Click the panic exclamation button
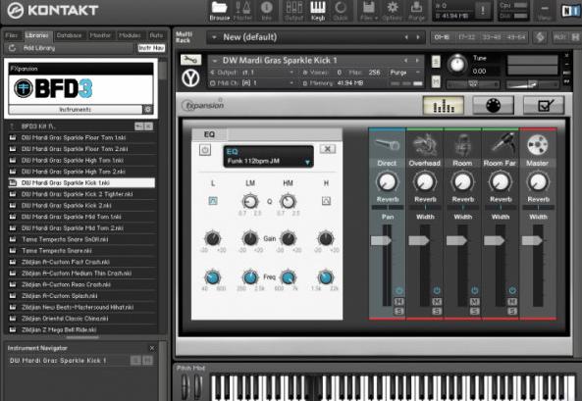This screenshot has height=401, width=582. tap(483, 11)
